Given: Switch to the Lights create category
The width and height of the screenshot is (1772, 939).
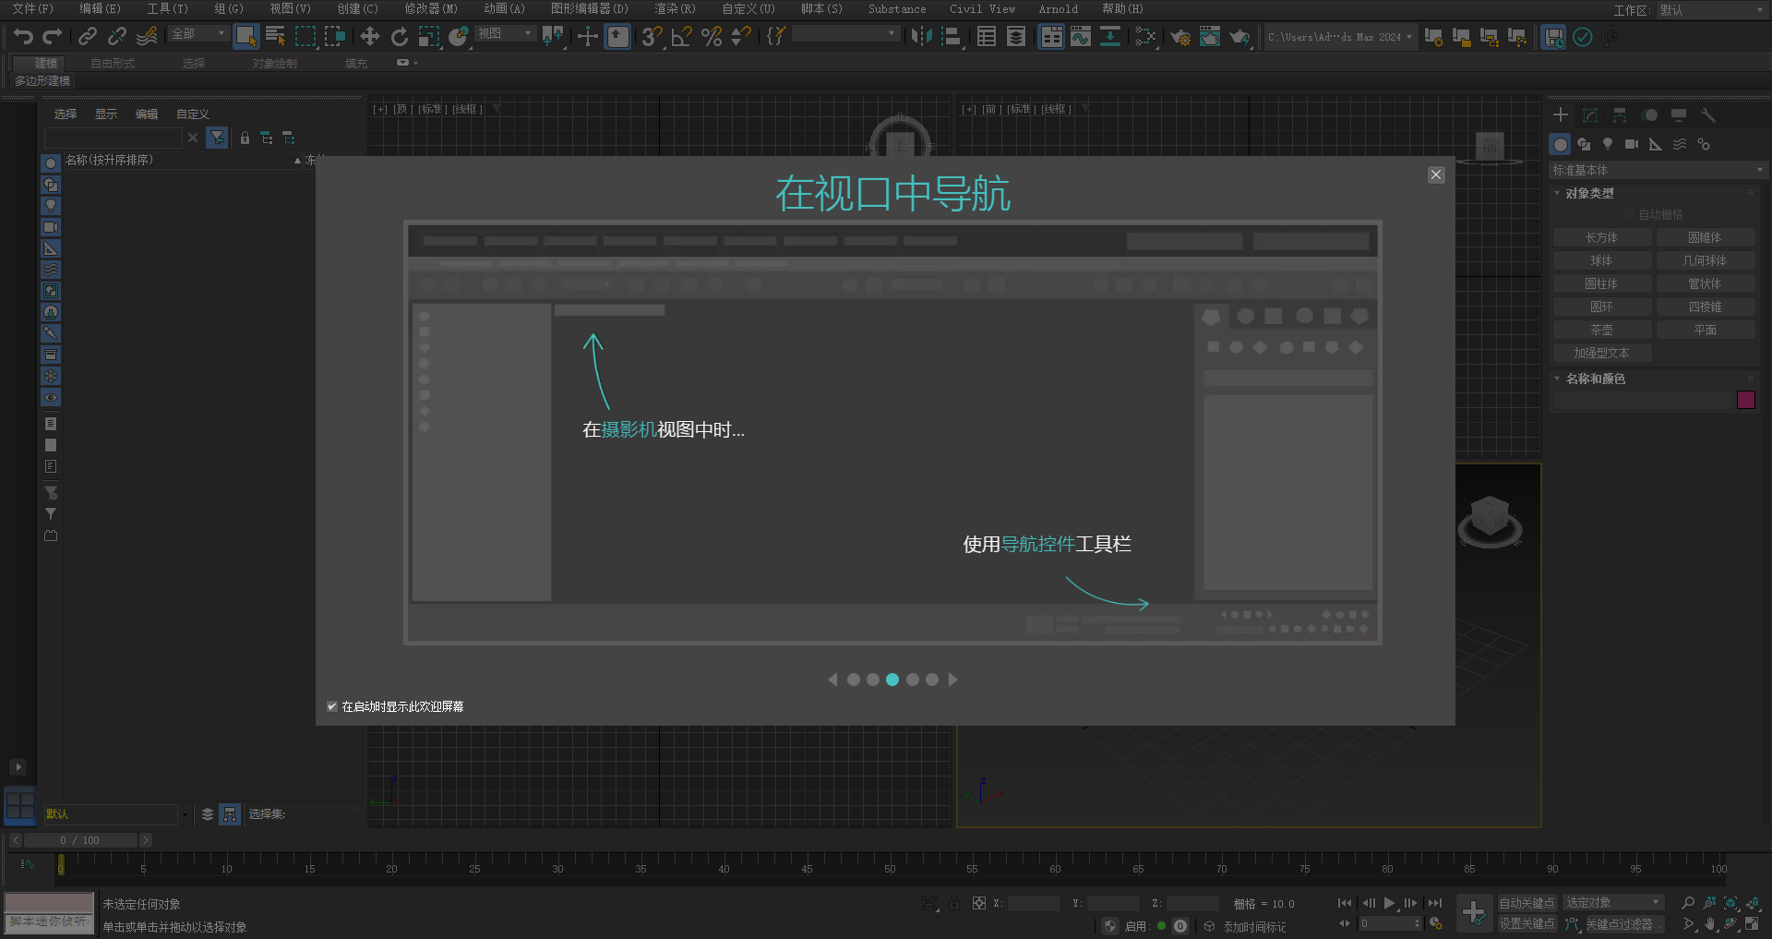Looking at the screenshot, I should pos(1608,144).
